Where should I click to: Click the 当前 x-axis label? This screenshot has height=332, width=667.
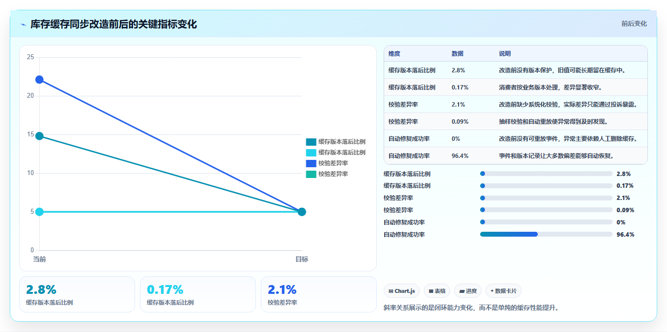pyautogui.click(x=39, y=259)
